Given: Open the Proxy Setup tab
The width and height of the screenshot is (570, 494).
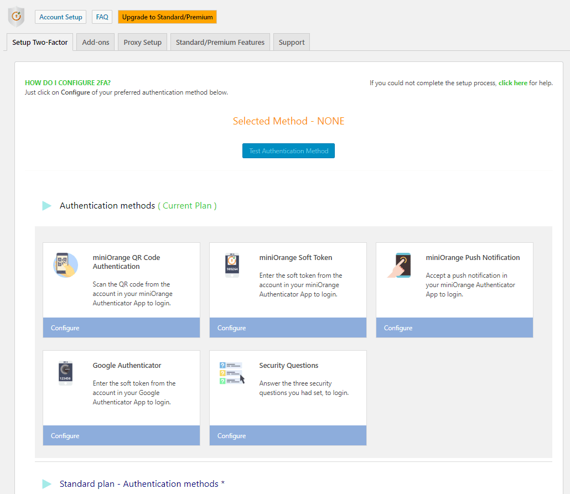Looking at the screenshot, I should click(x=143, y=42).
